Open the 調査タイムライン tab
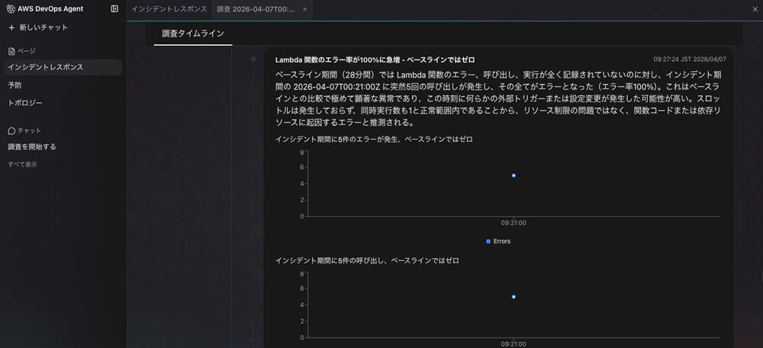This screenshot has width=763, height=348. (193, 34)
